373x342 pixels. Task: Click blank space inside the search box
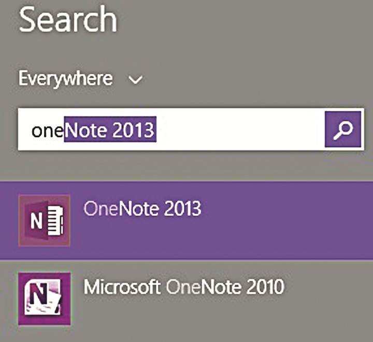(x=238, y=130)
